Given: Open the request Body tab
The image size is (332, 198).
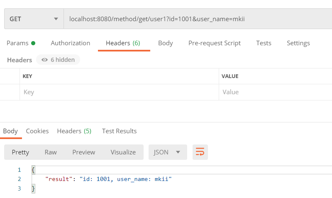Looking at the screenshot, I should 165,43.
